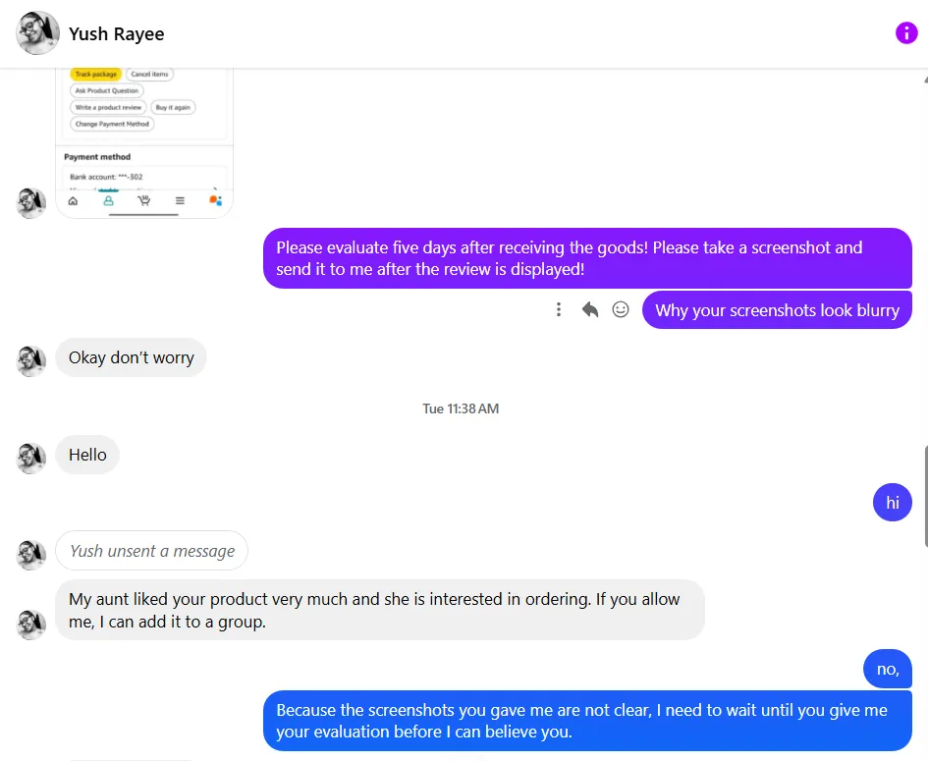Viewport: 928px width, 761px height.
Task: Click the chat's vertical scrollbar thumb
Action: coord(924,496)
